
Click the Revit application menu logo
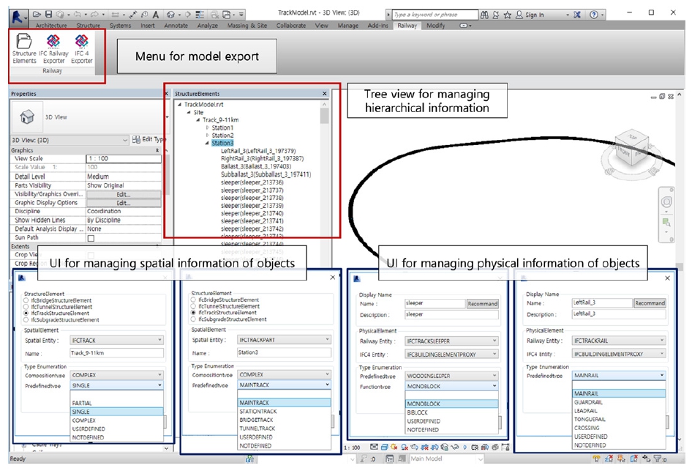[x=17, y=14]
